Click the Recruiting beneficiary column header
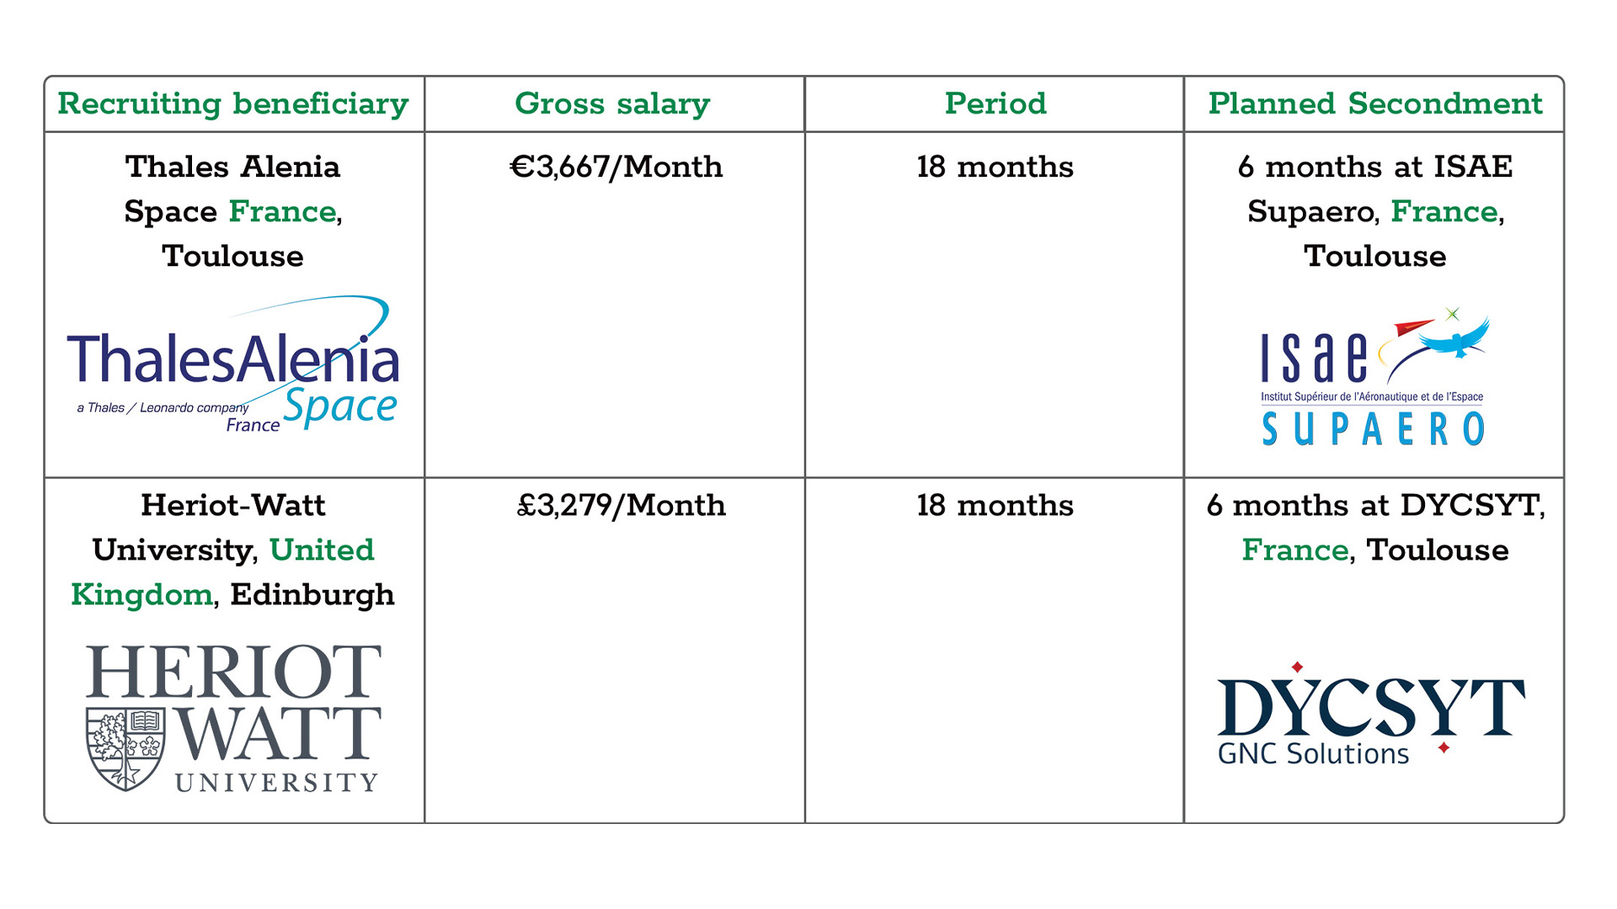Image resolution: width=1617 pixels, height=909 pixels. tap(233, 104)
